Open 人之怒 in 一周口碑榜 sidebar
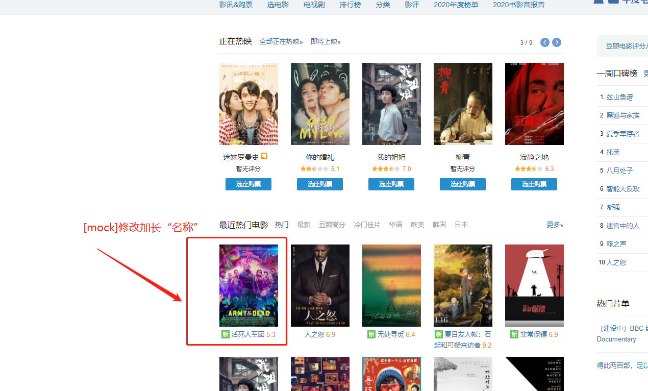648x391 pixels. pos(616,262)
